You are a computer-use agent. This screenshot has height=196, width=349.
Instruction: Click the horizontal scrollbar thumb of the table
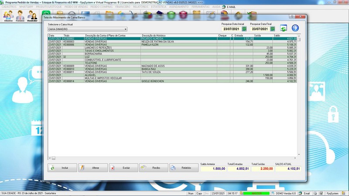(x=54, y=158)
